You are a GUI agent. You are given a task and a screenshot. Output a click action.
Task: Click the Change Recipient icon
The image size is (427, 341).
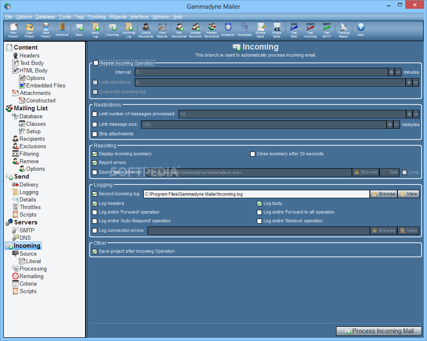[195, 30]
